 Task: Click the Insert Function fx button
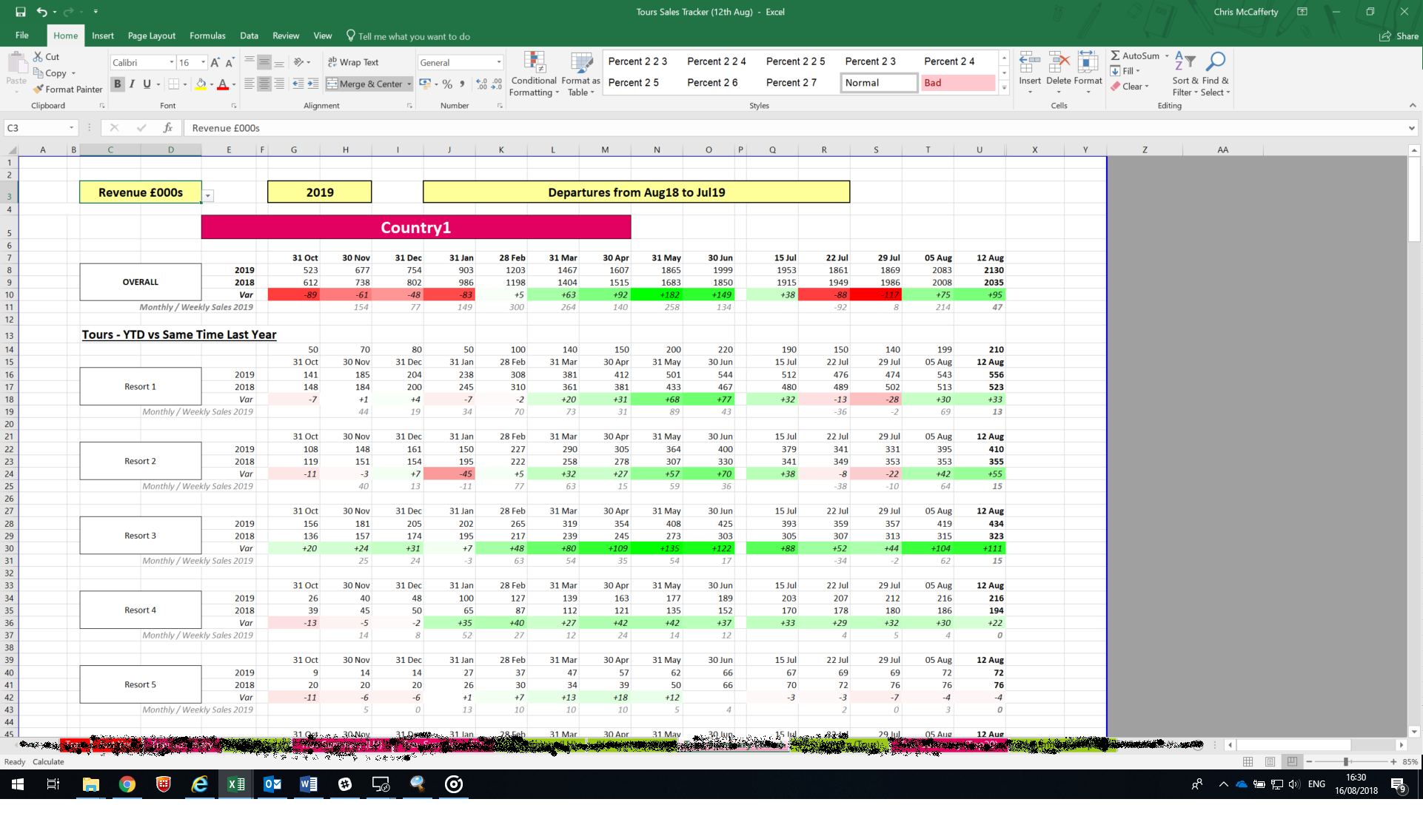point(168,128)
